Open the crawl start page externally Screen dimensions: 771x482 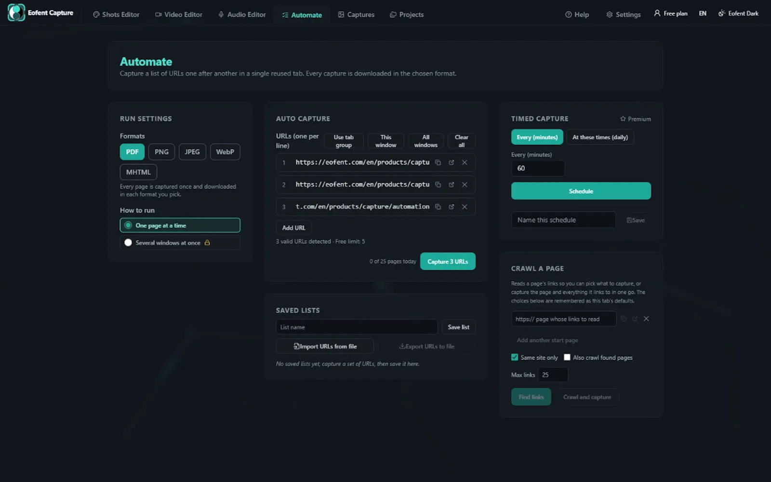coord(635,319)
